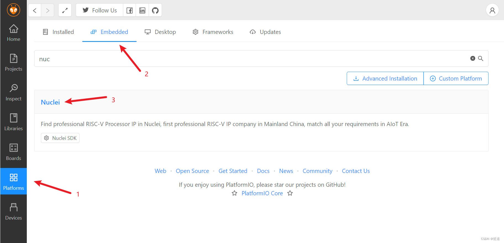Clear the search field with the X icon
504x243 pixels.
[x=473, y=58]
